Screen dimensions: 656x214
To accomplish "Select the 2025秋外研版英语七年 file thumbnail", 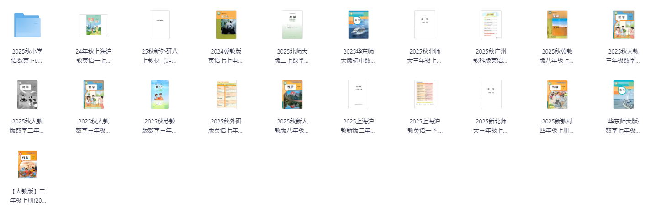I will pos(226,95).
